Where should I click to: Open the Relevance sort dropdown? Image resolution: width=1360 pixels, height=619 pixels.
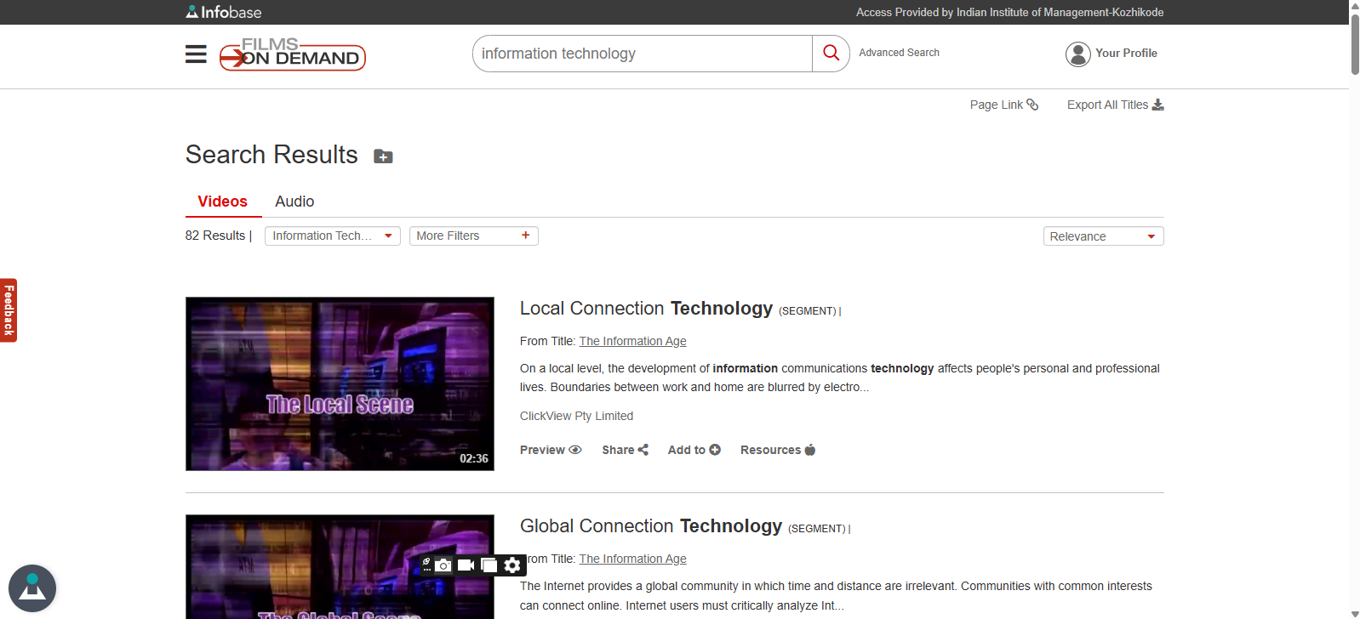[1102, 236]
